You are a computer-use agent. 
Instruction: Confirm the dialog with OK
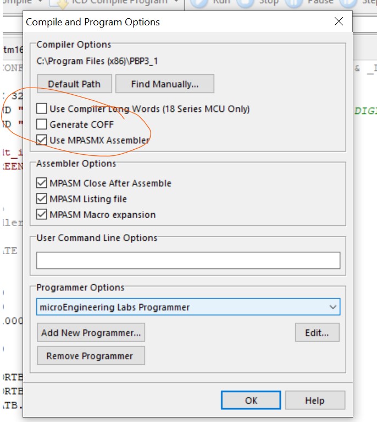pyautogui.click(x=251, y=401)
